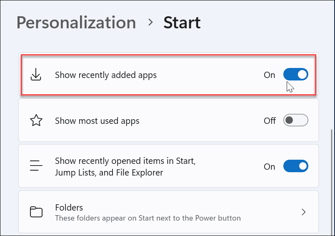Turn off the recently opened items toggle
The image size is (335, 236).
pos(295,166)
